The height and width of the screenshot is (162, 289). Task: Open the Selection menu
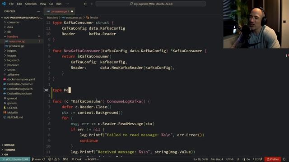pyautogui.click(x=31, y=4)
